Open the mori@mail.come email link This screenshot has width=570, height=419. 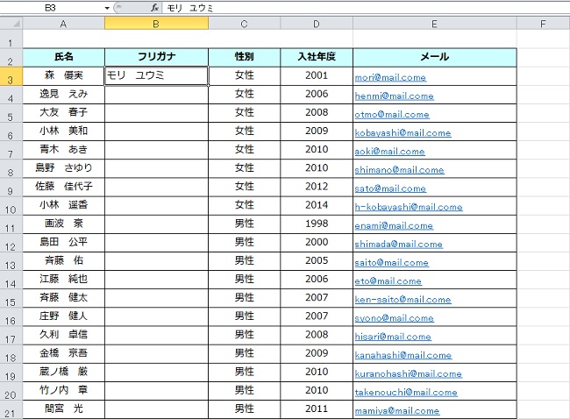click(x=390, y=77)
